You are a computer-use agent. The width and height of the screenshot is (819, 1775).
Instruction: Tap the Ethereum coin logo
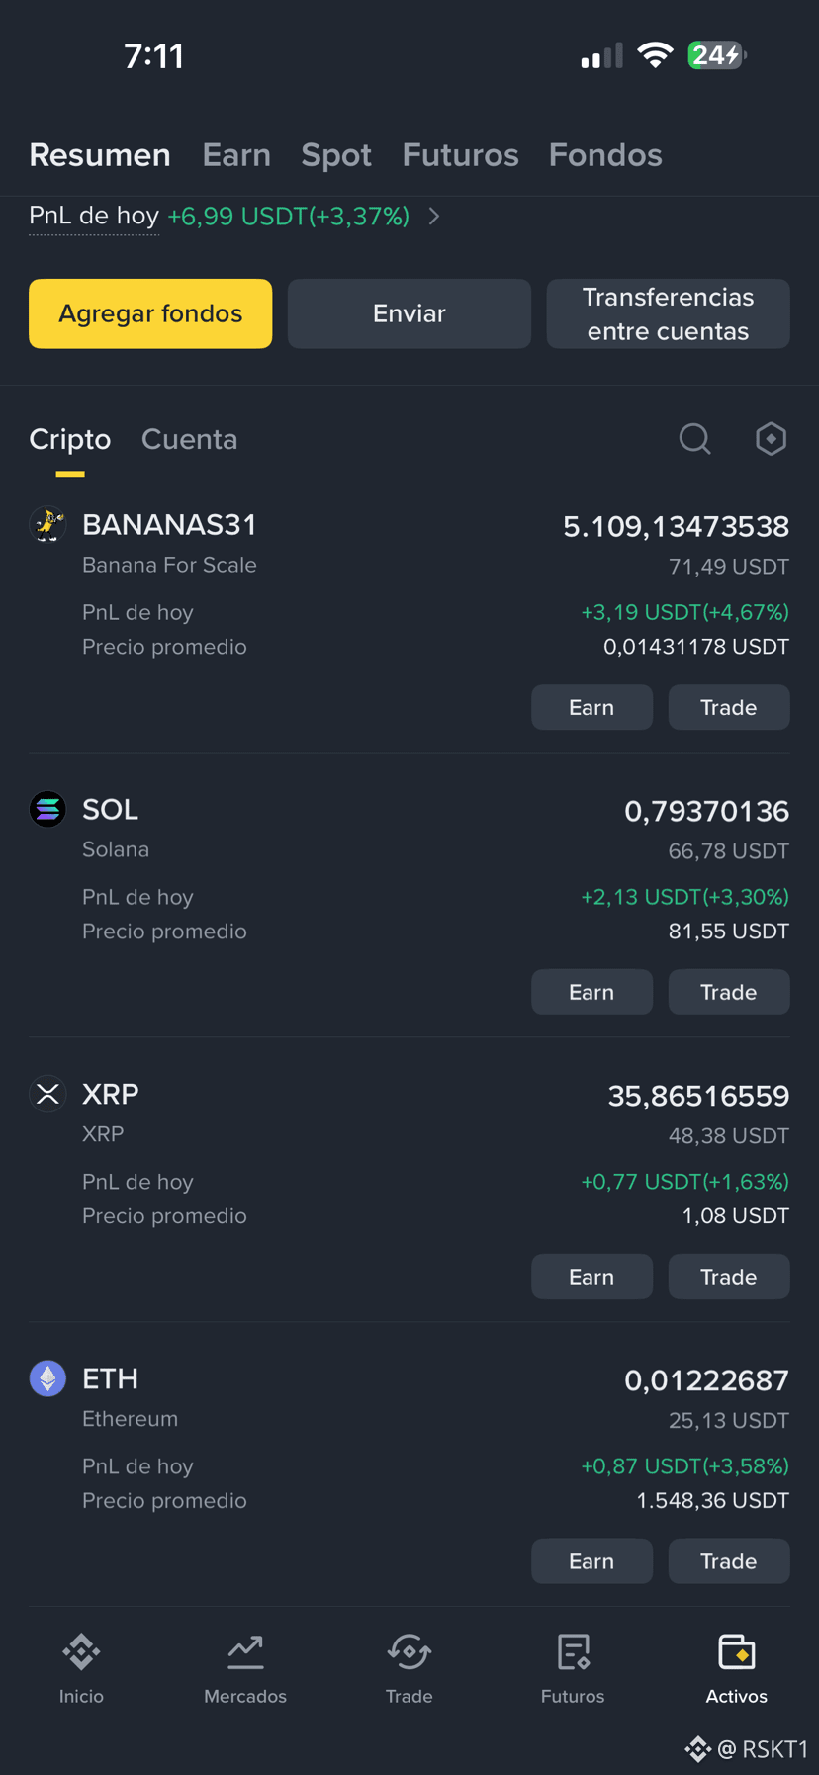(47, 1378)
